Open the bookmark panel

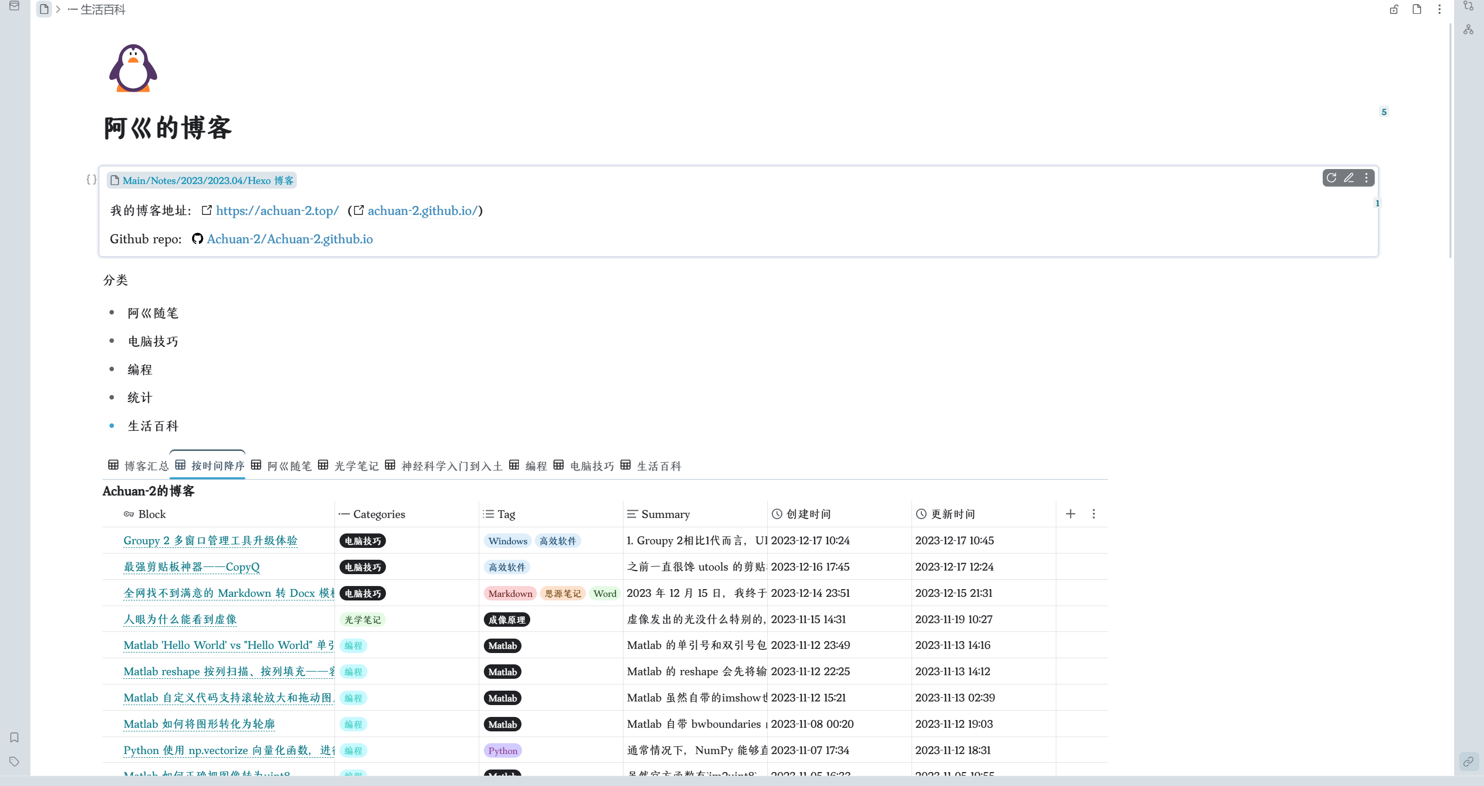coord(14,737)
